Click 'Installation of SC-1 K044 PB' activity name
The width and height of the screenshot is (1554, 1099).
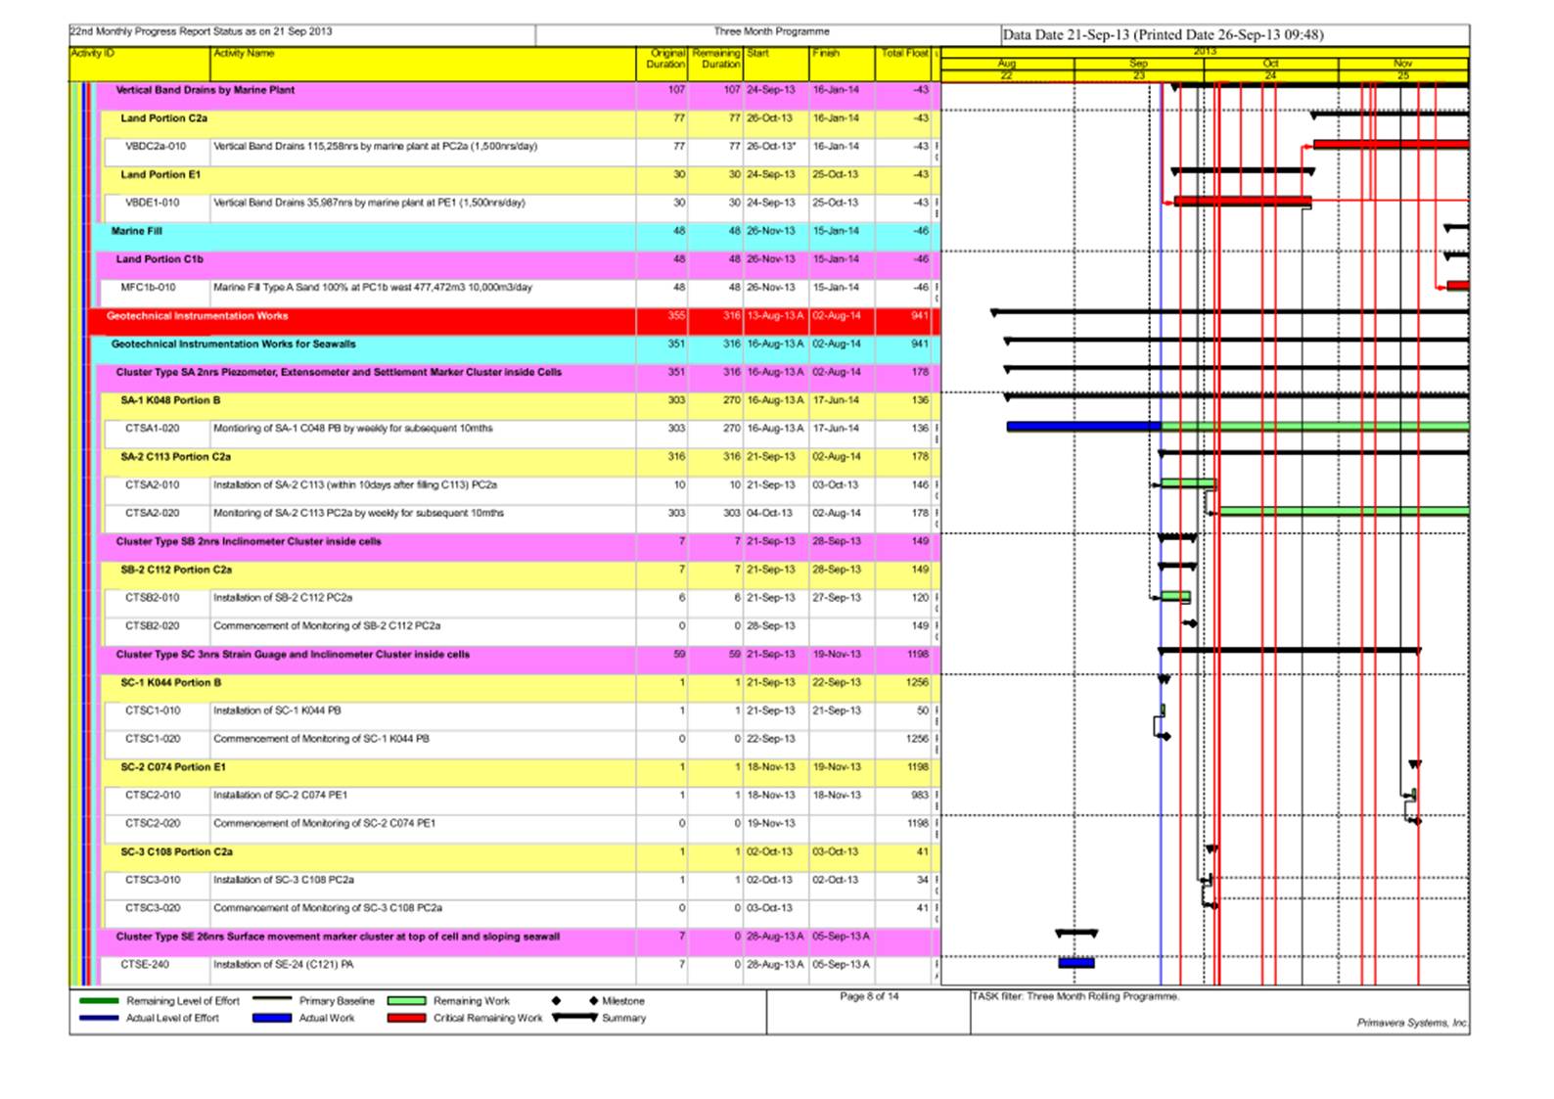coord(277,711)
